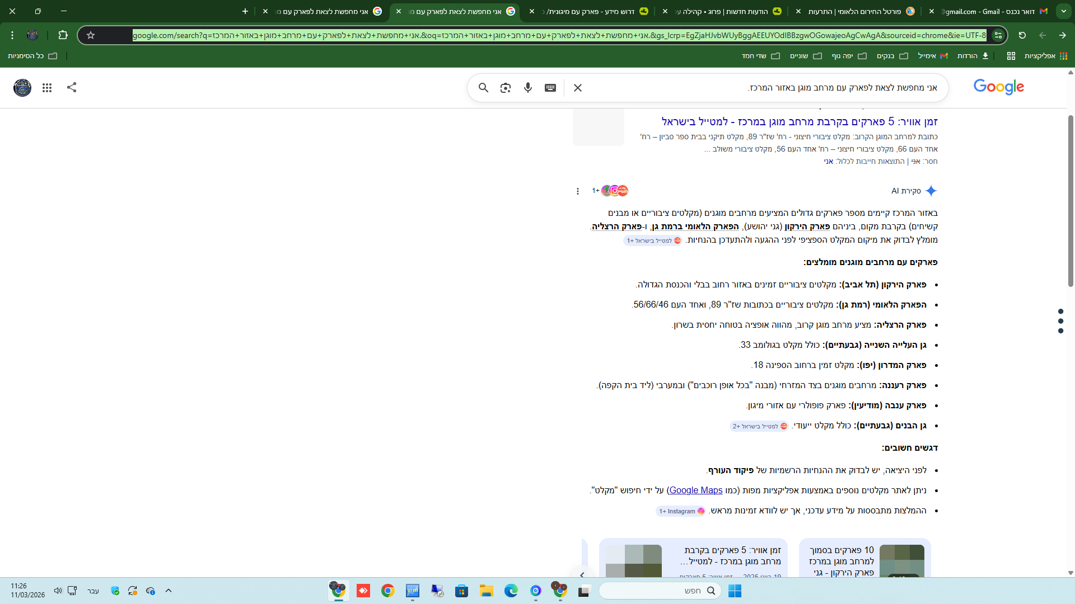This screenshot has width=1075, height=604.
Task: Open the 'זמן אוויר: 5 פארקים' result title
Action: click(799, 122)
